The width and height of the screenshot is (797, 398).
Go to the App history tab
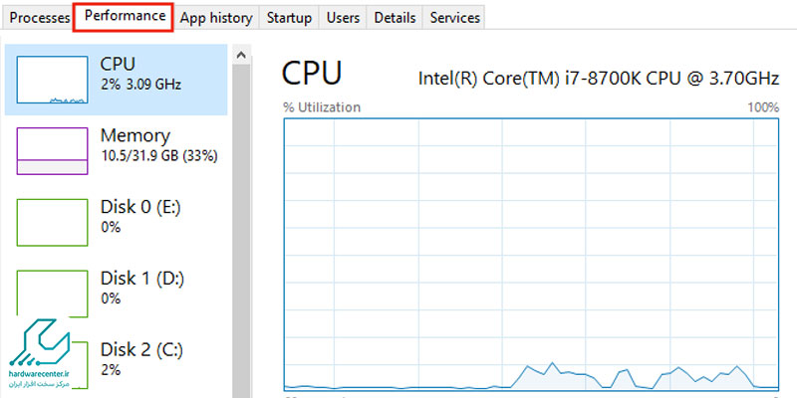click(x=216, y=18)
